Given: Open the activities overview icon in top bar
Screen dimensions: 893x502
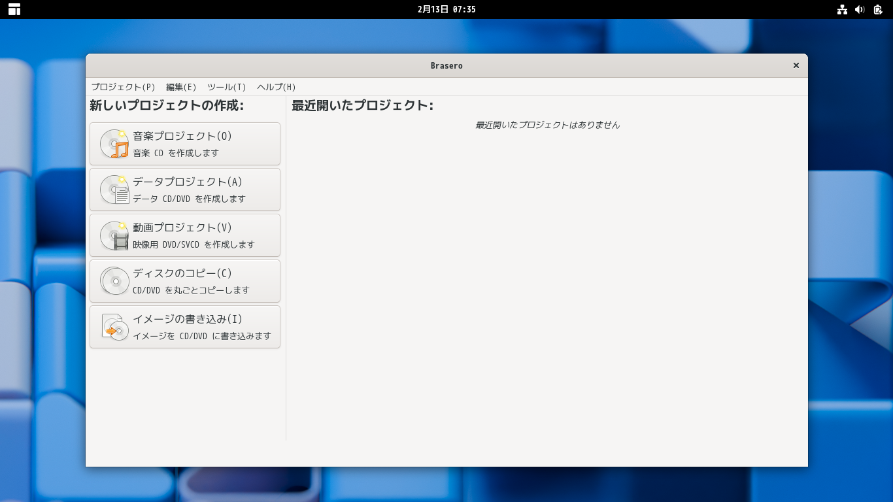Looking at the screenshot, I should 14,9.
